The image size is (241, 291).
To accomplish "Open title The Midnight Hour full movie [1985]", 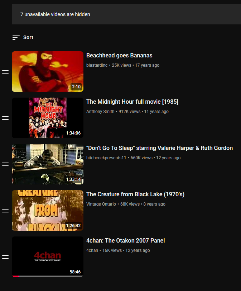I will pos(132,102).
